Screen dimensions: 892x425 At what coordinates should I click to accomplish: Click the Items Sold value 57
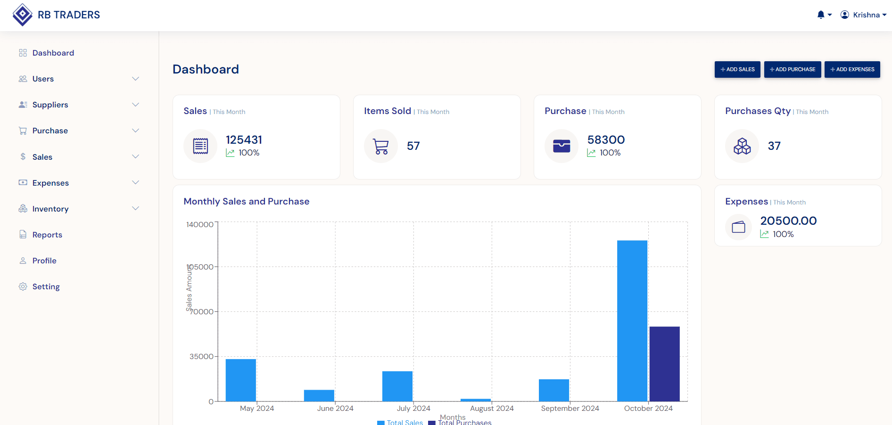coord(413,146)
